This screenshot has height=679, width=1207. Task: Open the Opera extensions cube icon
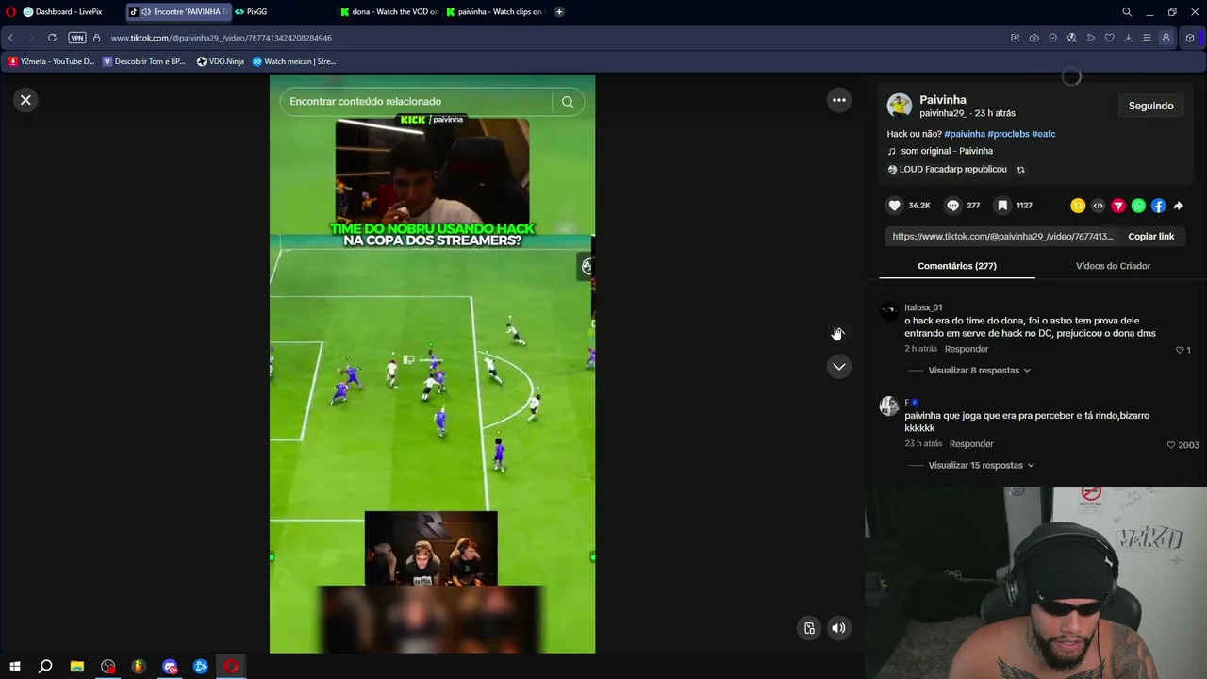click(x=1190, y=38)
